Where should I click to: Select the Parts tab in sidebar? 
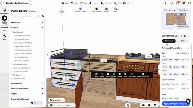4,31
